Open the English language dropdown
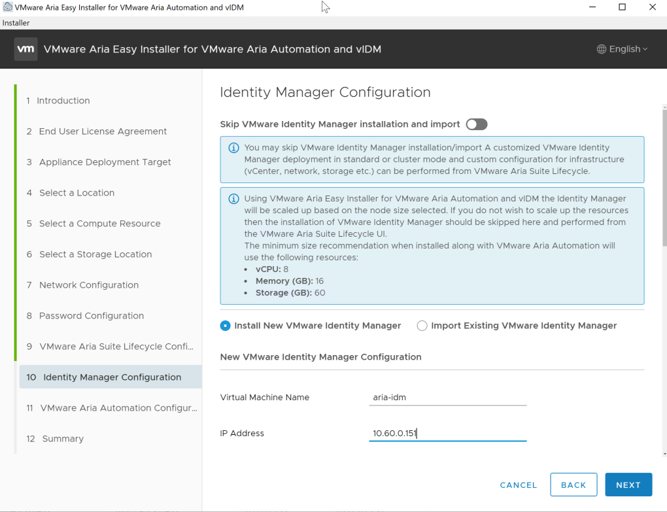667x512 pixels. click(623, 49)
